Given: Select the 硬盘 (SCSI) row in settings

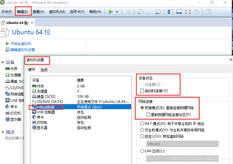Looking at the screenshot, I should 81,97.
